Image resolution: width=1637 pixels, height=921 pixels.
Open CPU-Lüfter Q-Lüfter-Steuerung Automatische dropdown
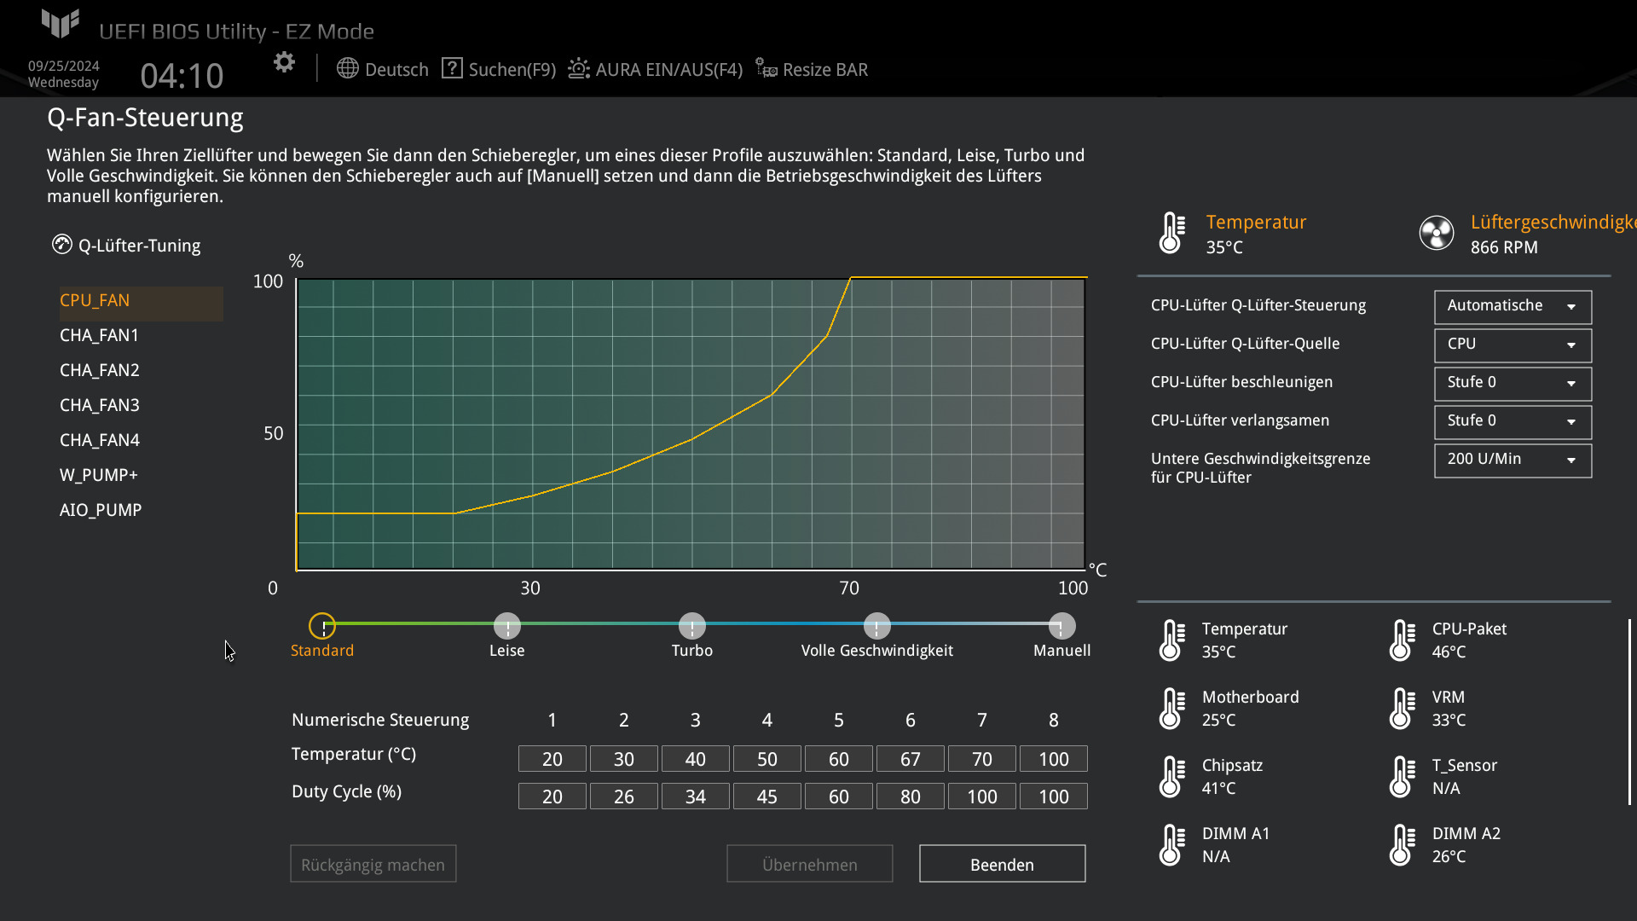1512,306
